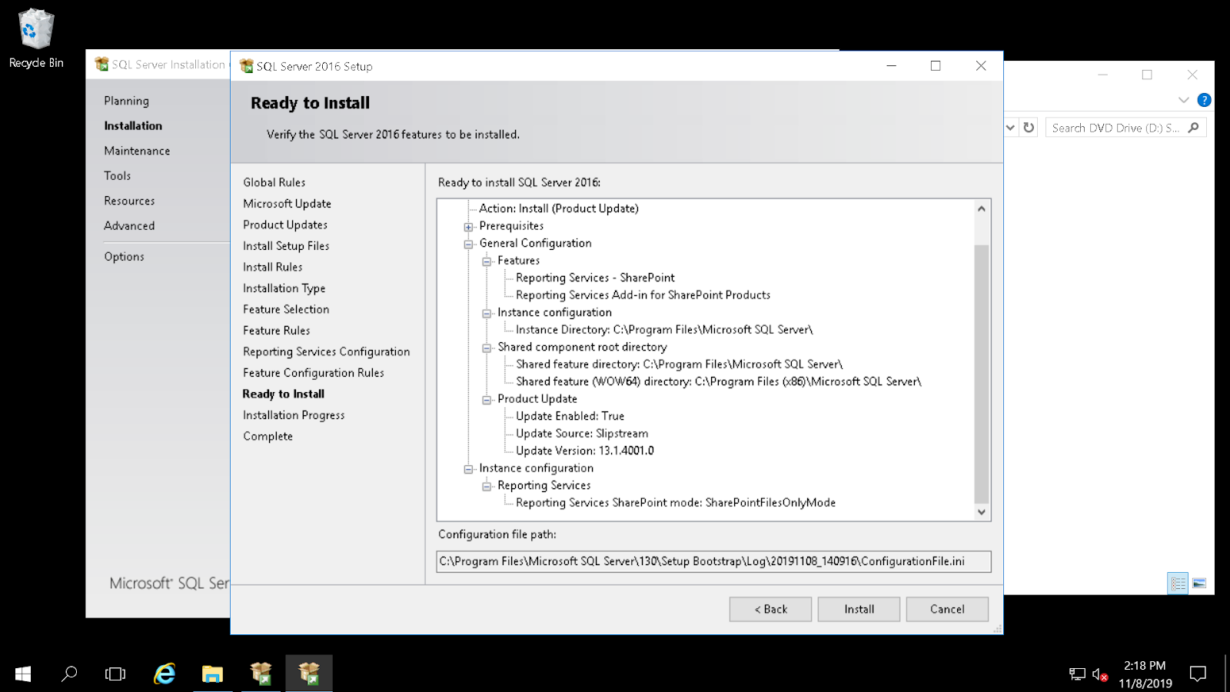Click the Feature Selection step
This screenshot has height=692, width=1230.
286,309
